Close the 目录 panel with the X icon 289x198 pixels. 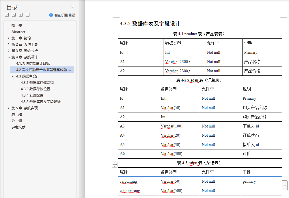pyautogui.click(x=72, y=7)
